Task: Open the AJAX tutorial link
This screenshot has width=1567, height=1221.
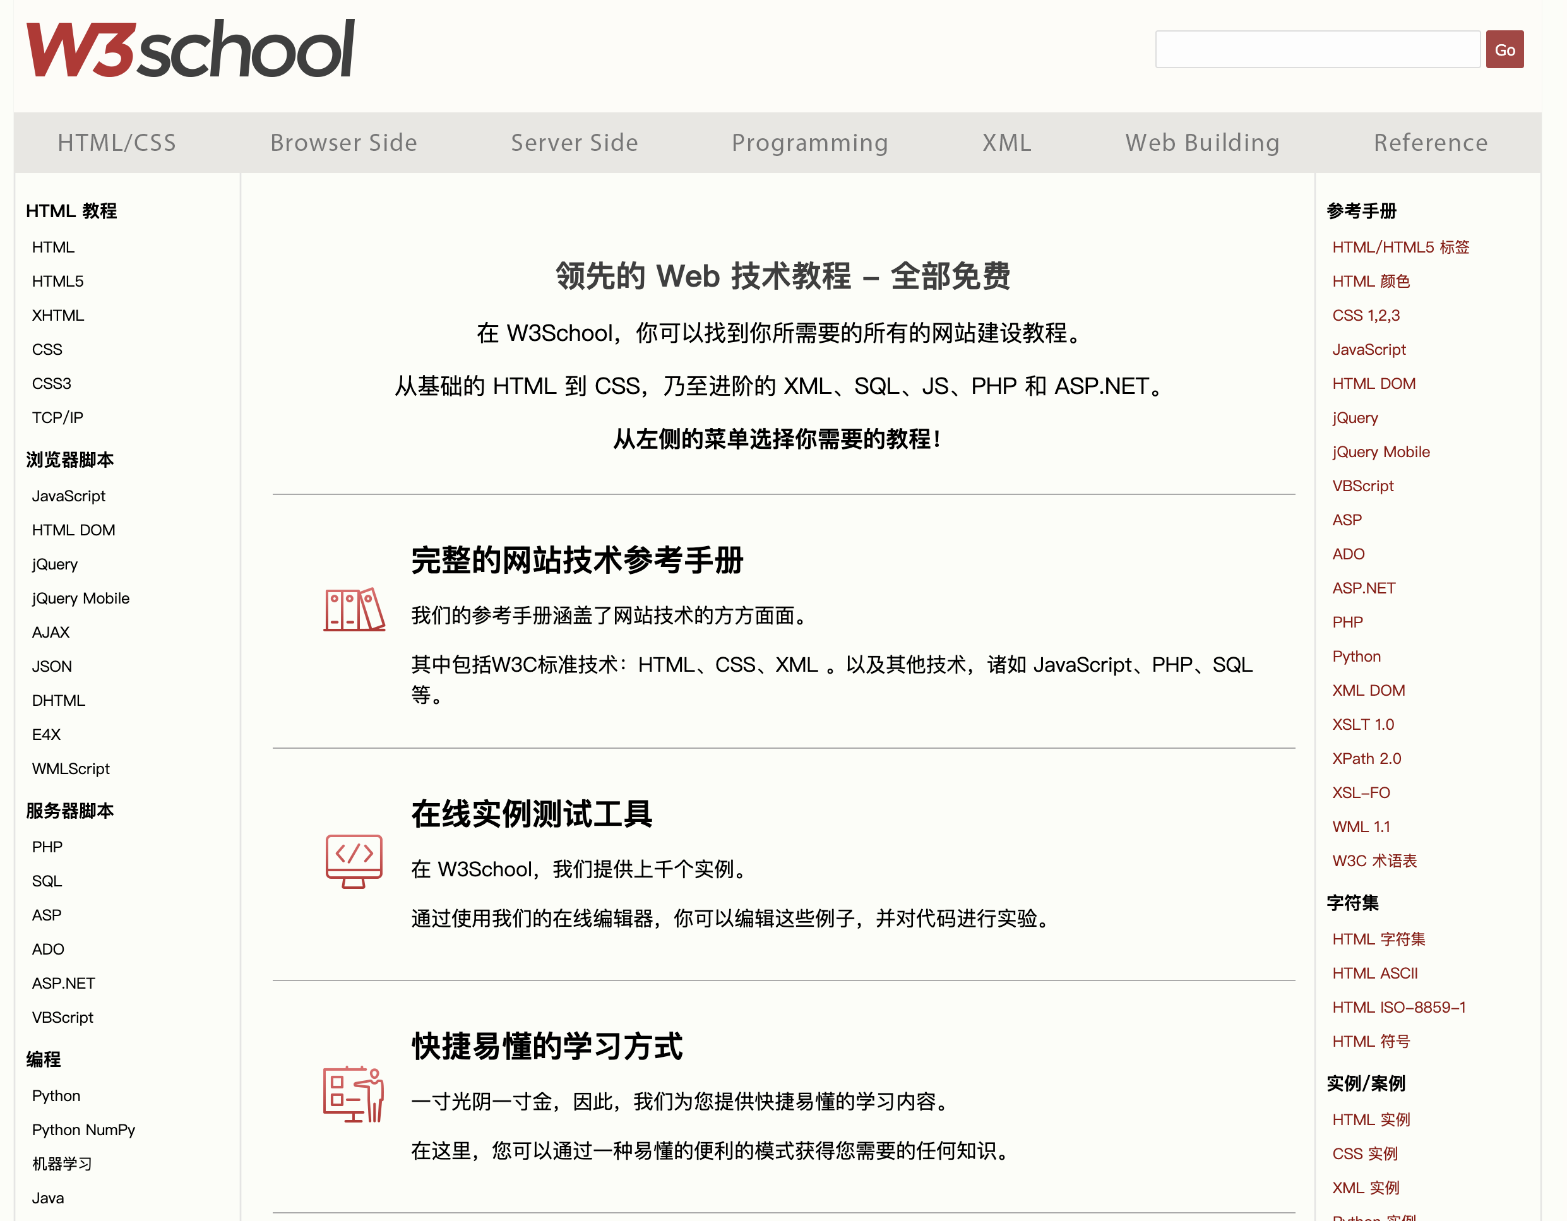Action: click(x=51, y=632)
